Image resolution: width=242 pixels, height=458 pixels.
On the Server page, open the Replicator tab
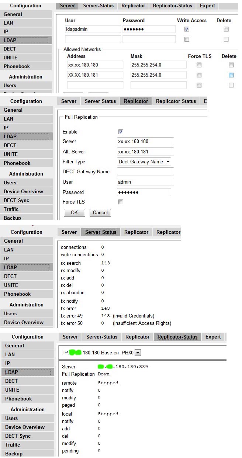(133, 6)
